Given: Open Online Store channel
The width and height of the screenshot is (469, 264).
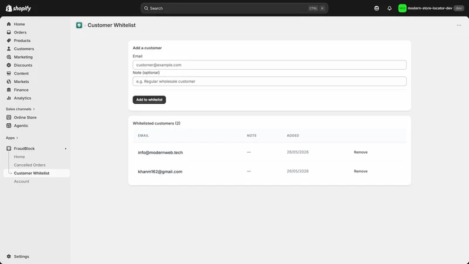Looking at the screenshot, I should [x=25, y=117].
